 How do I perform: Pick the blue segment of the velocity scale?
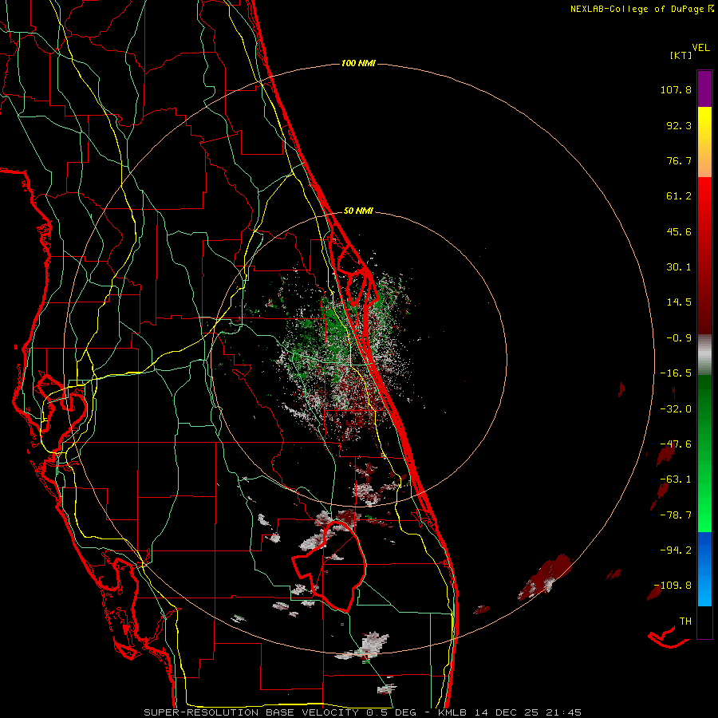point(704,569)
